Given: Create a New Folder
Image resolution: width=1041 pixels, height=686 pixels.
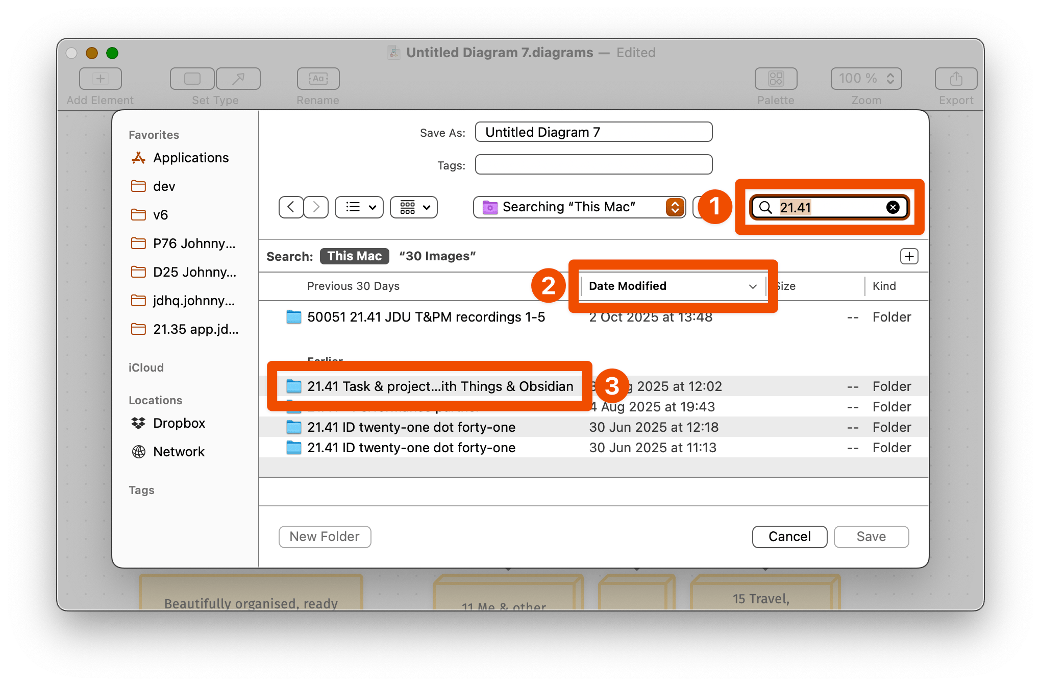Looking at the screenshot, I should click(x=325, y=536).
